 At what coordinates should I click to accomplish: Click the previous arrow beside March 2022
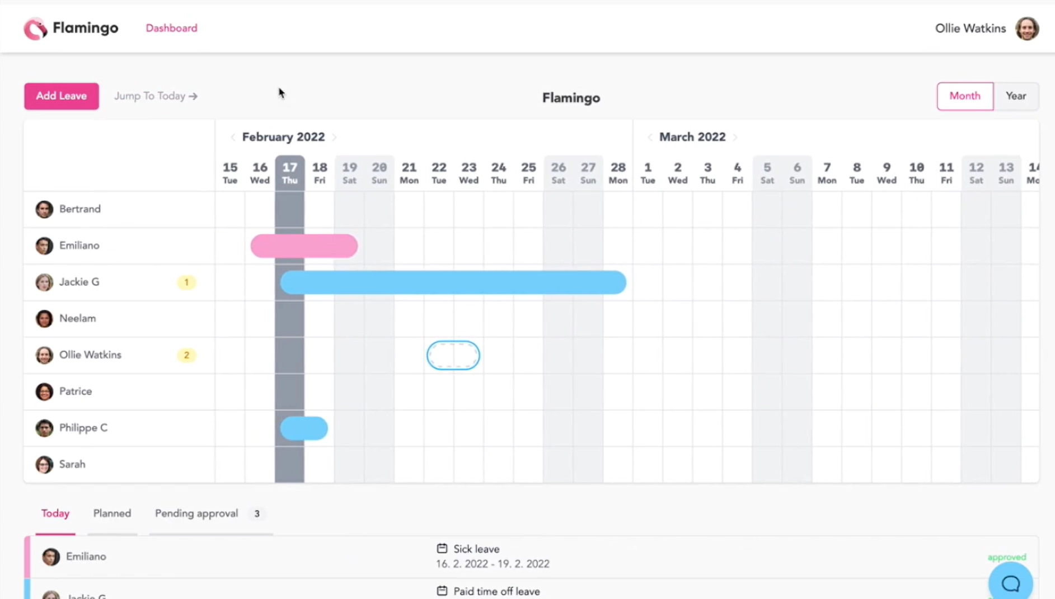(x=650, y=137)
